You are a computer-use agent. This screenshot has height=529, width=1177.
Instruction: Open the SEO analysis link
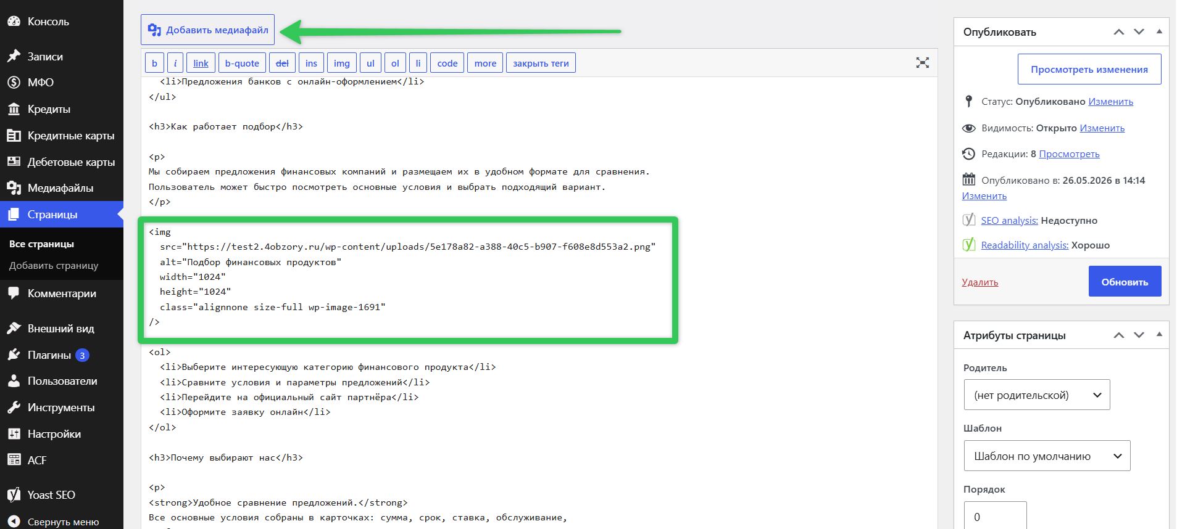(1009, 221)
